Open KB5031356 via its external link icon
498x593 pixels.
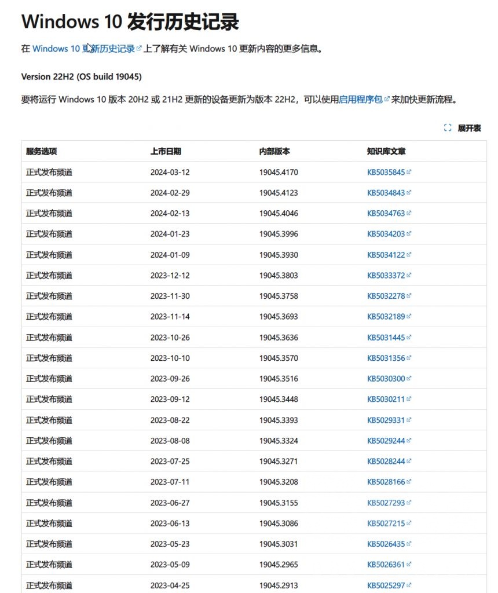[409, 357]
